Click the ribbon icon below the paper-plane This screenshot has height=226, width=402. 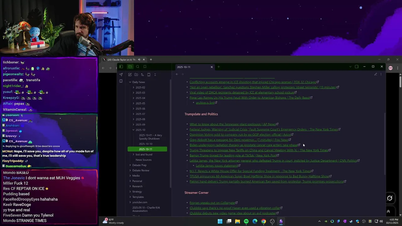[x=121, y=81]
